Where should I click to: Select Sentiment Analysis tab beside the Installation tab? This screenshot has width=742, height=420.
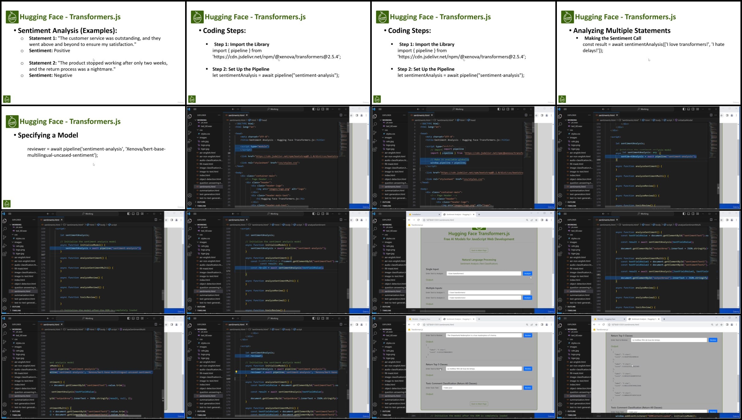pos(458,214)
